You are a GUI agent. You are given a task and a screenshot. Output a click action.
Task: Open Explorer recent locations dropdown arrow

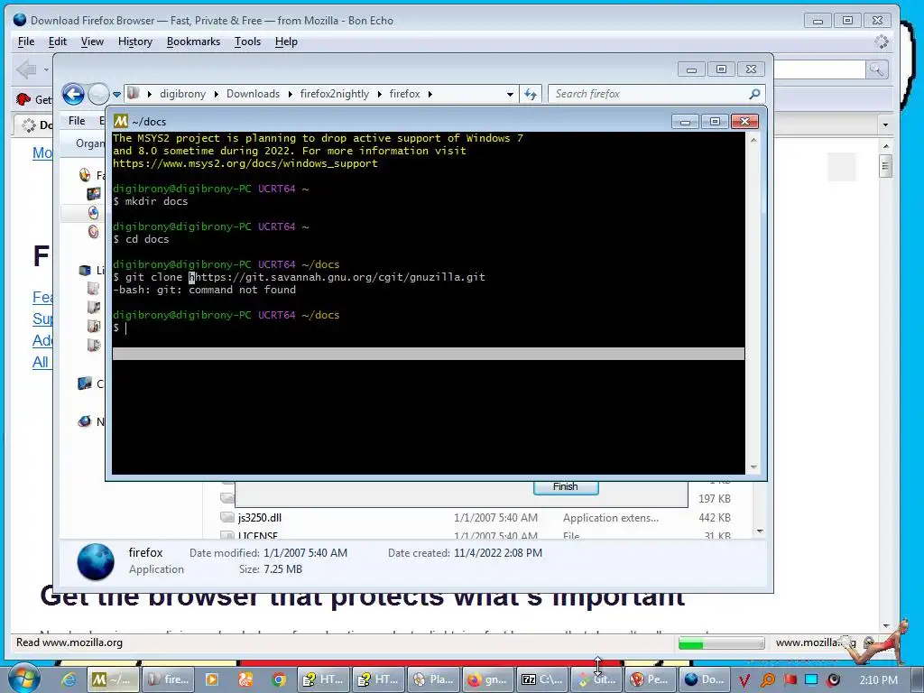coord(116,94)
